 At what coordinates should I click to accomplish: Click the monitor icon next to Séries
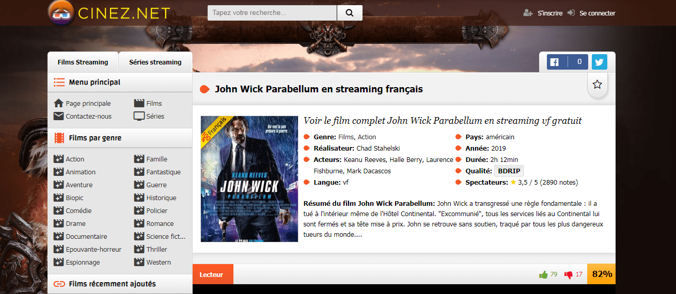point(139,116)
